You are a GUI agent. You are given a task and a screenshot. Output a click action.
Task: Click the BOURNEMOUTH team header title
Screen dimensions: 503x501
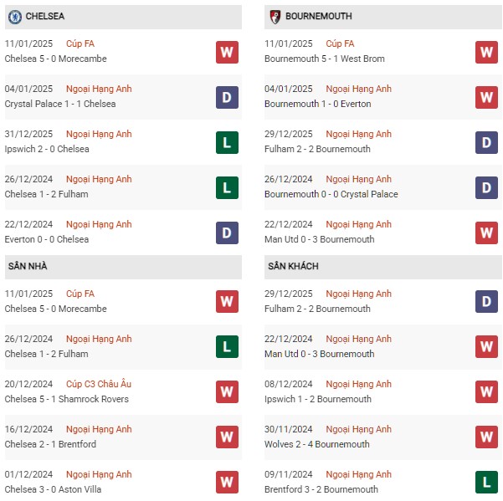[319, 16]
